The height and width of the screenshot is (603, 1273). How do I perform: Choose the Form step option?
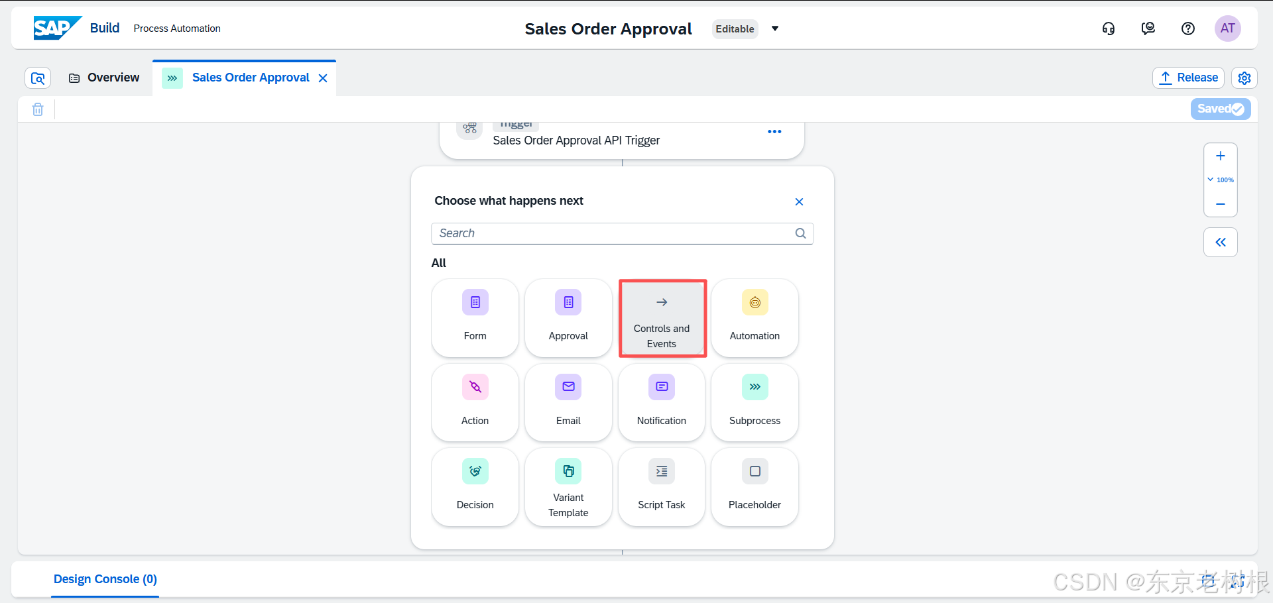coord(475,317)
